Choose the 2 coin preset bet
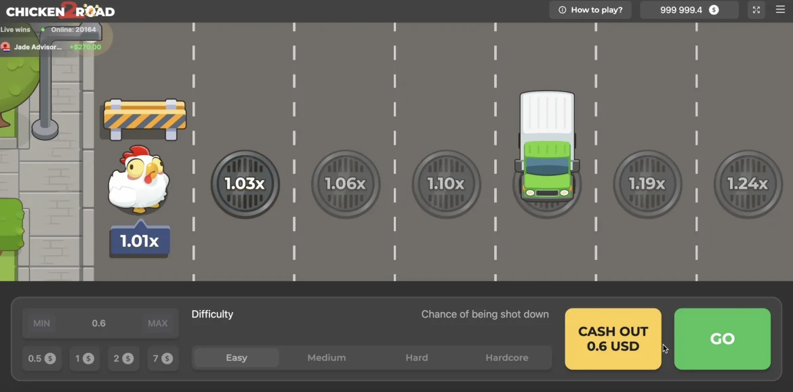793x392 pixels. tap(123, 359)
